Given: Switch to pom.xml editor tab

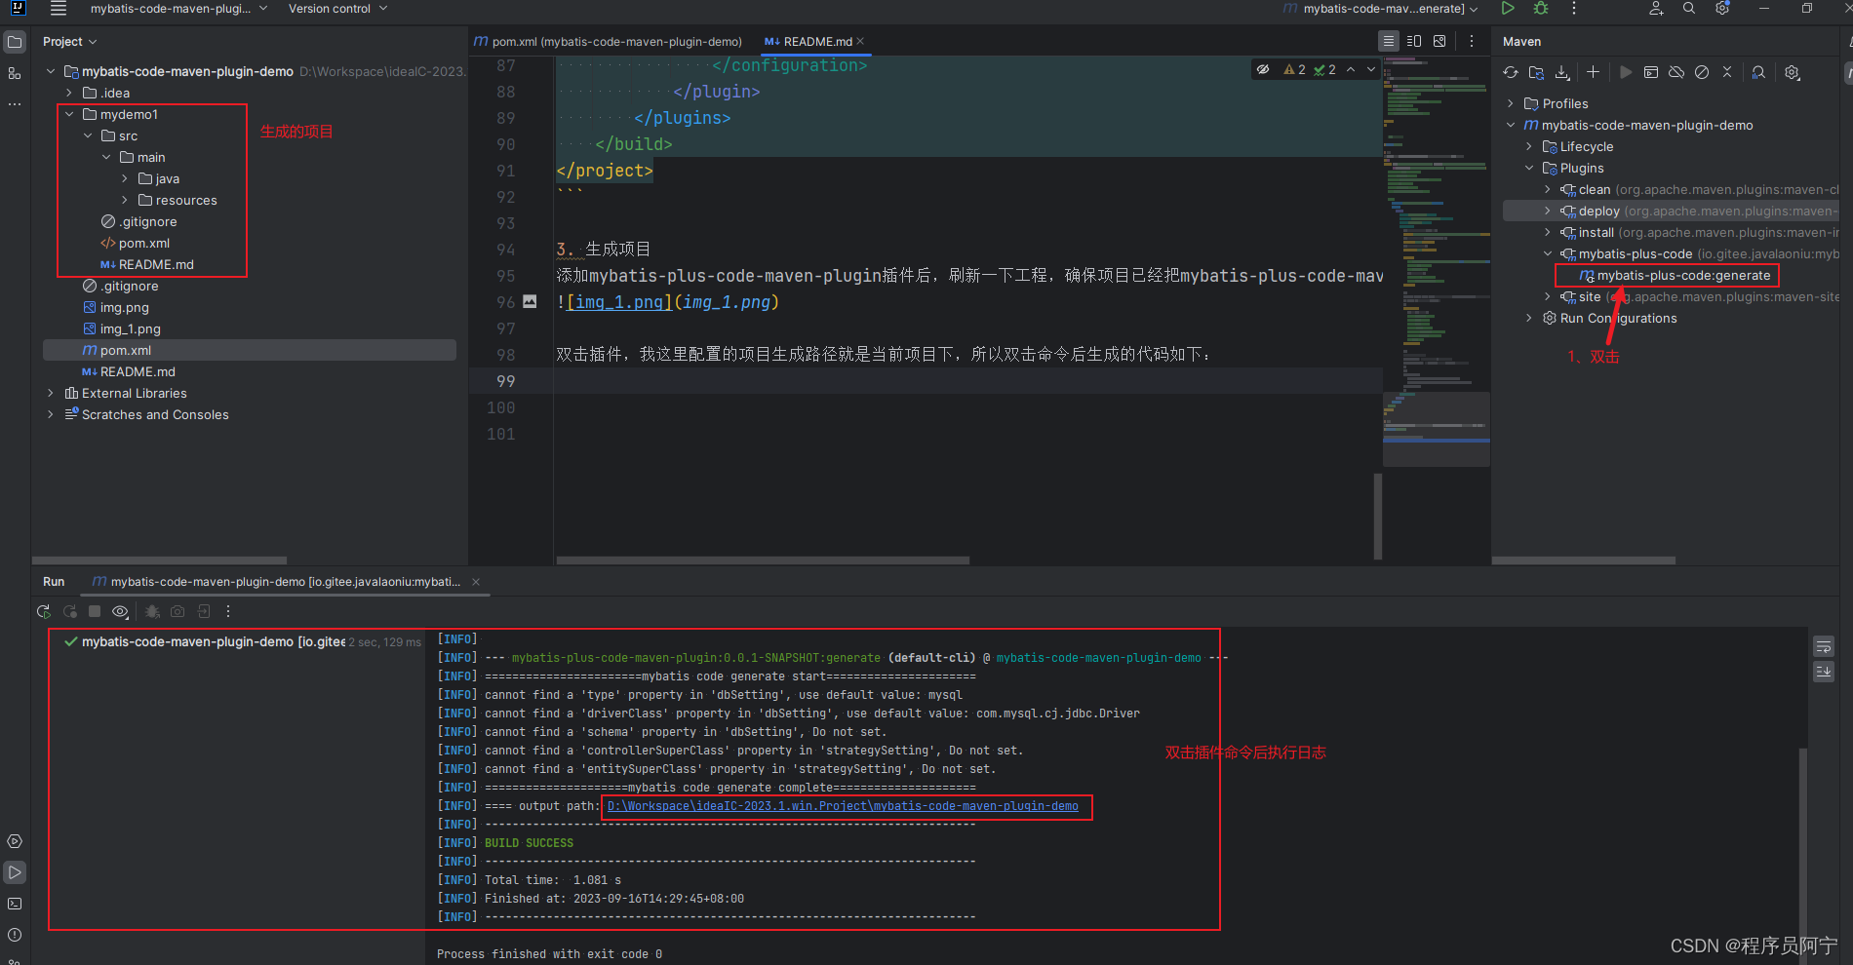Looking at the screenshot, I should [x=608, y=42].
